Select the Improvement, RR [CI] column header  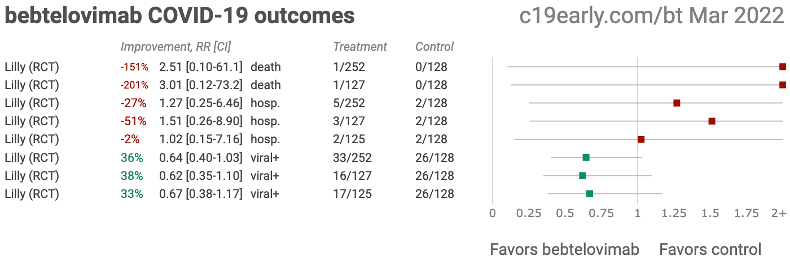[175, 47]
